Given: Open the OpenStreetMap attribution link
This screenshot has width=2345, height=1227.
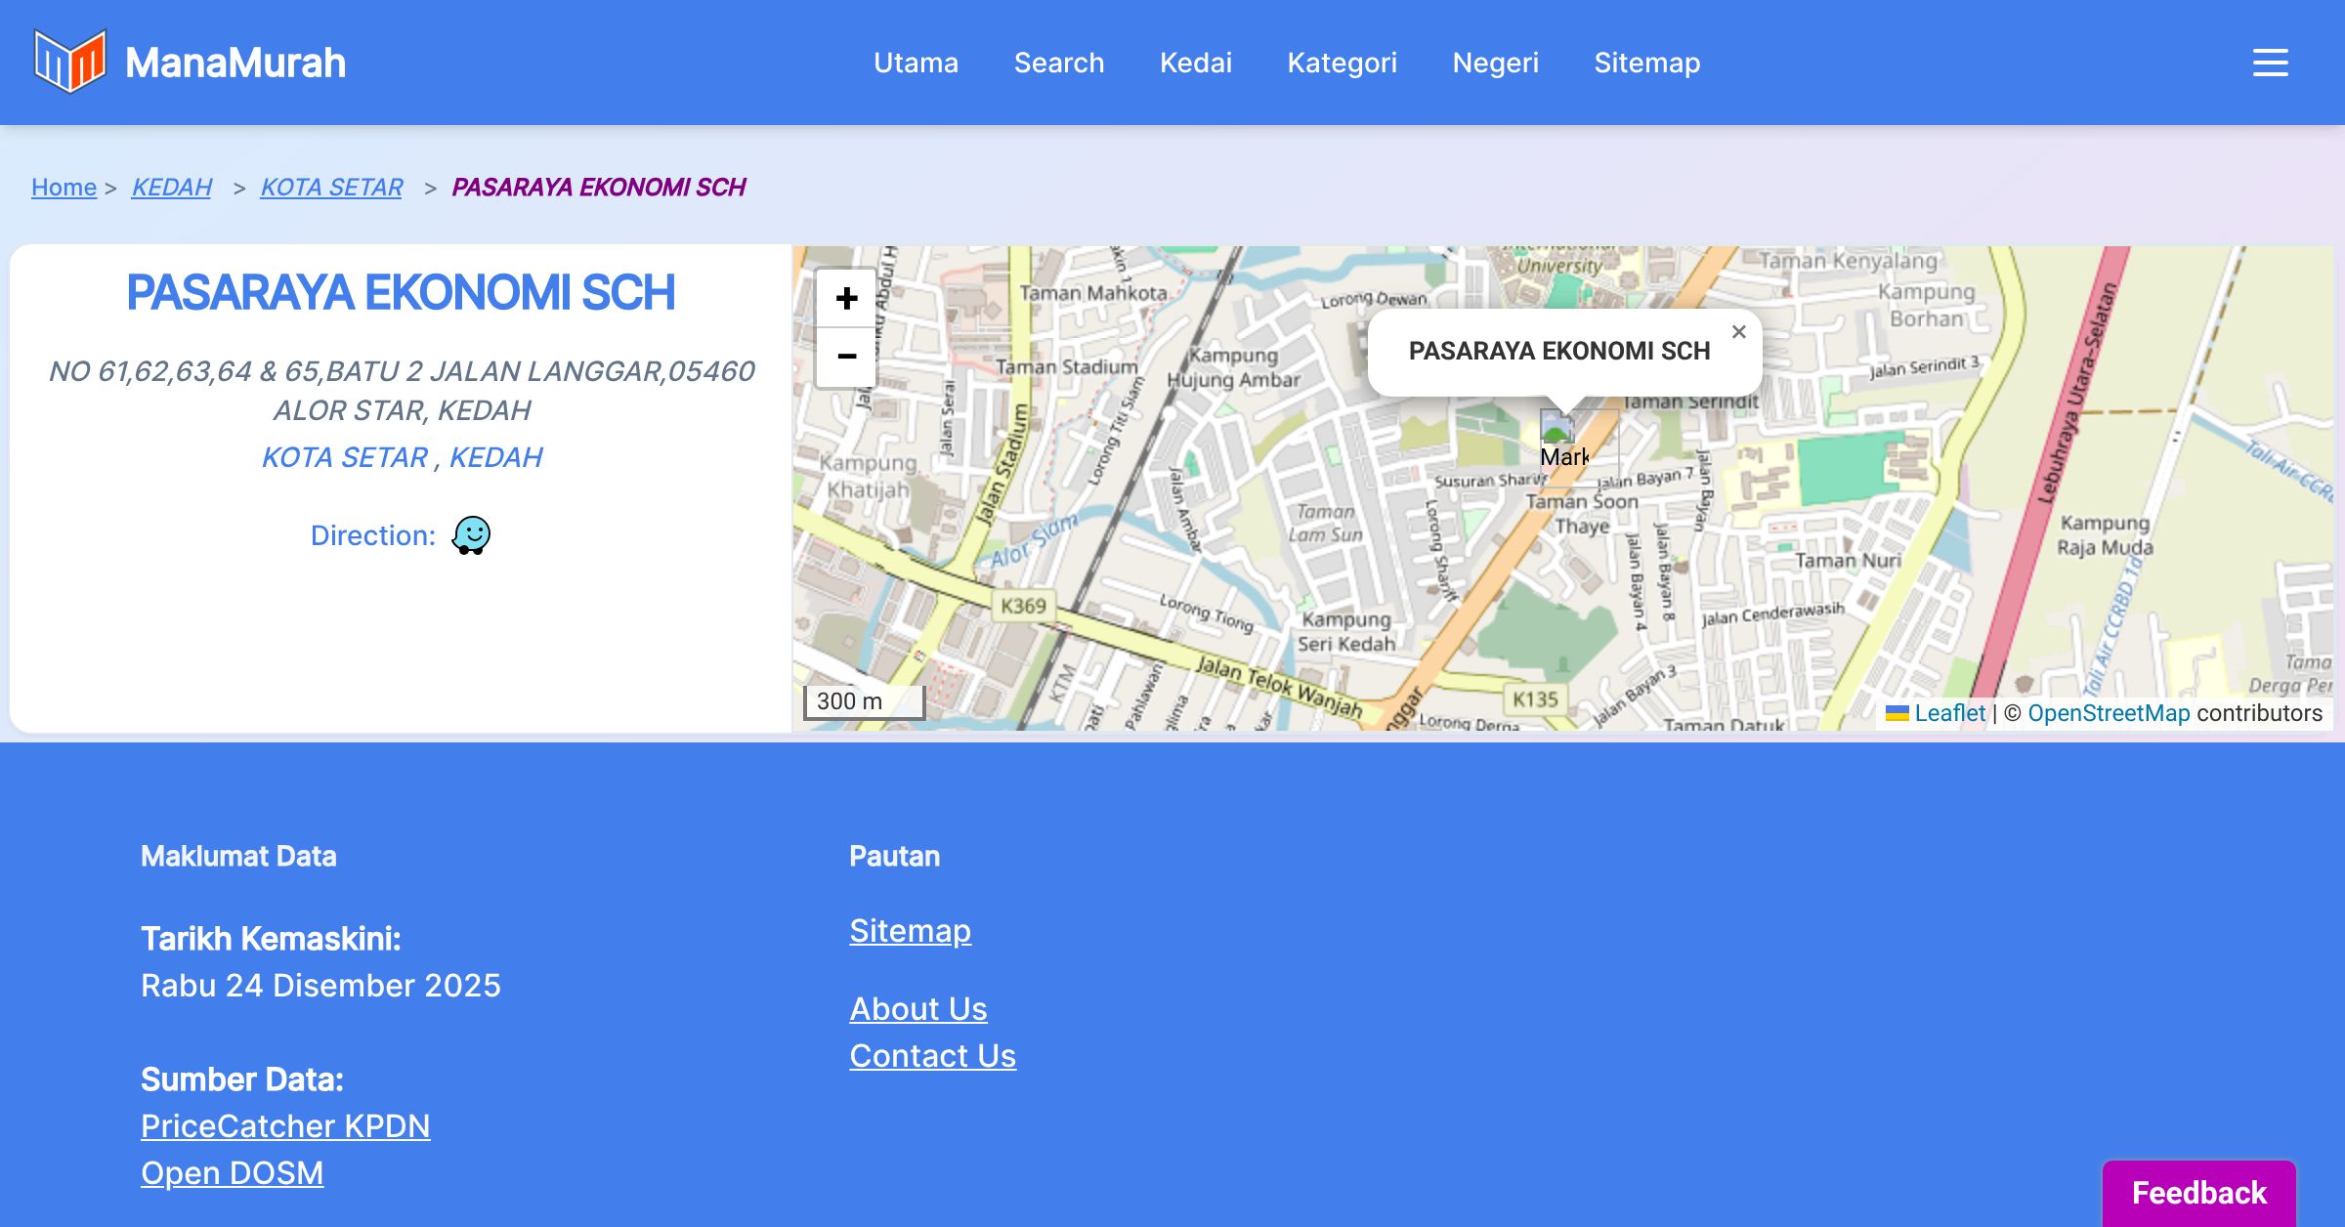Looking at the screenshot, I should [2108, 713].
